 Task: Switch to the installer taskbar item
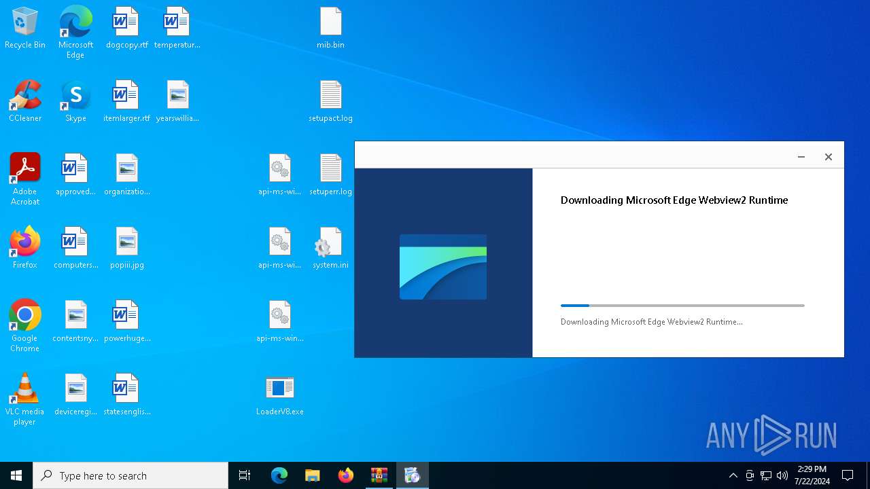click(412, 475)
